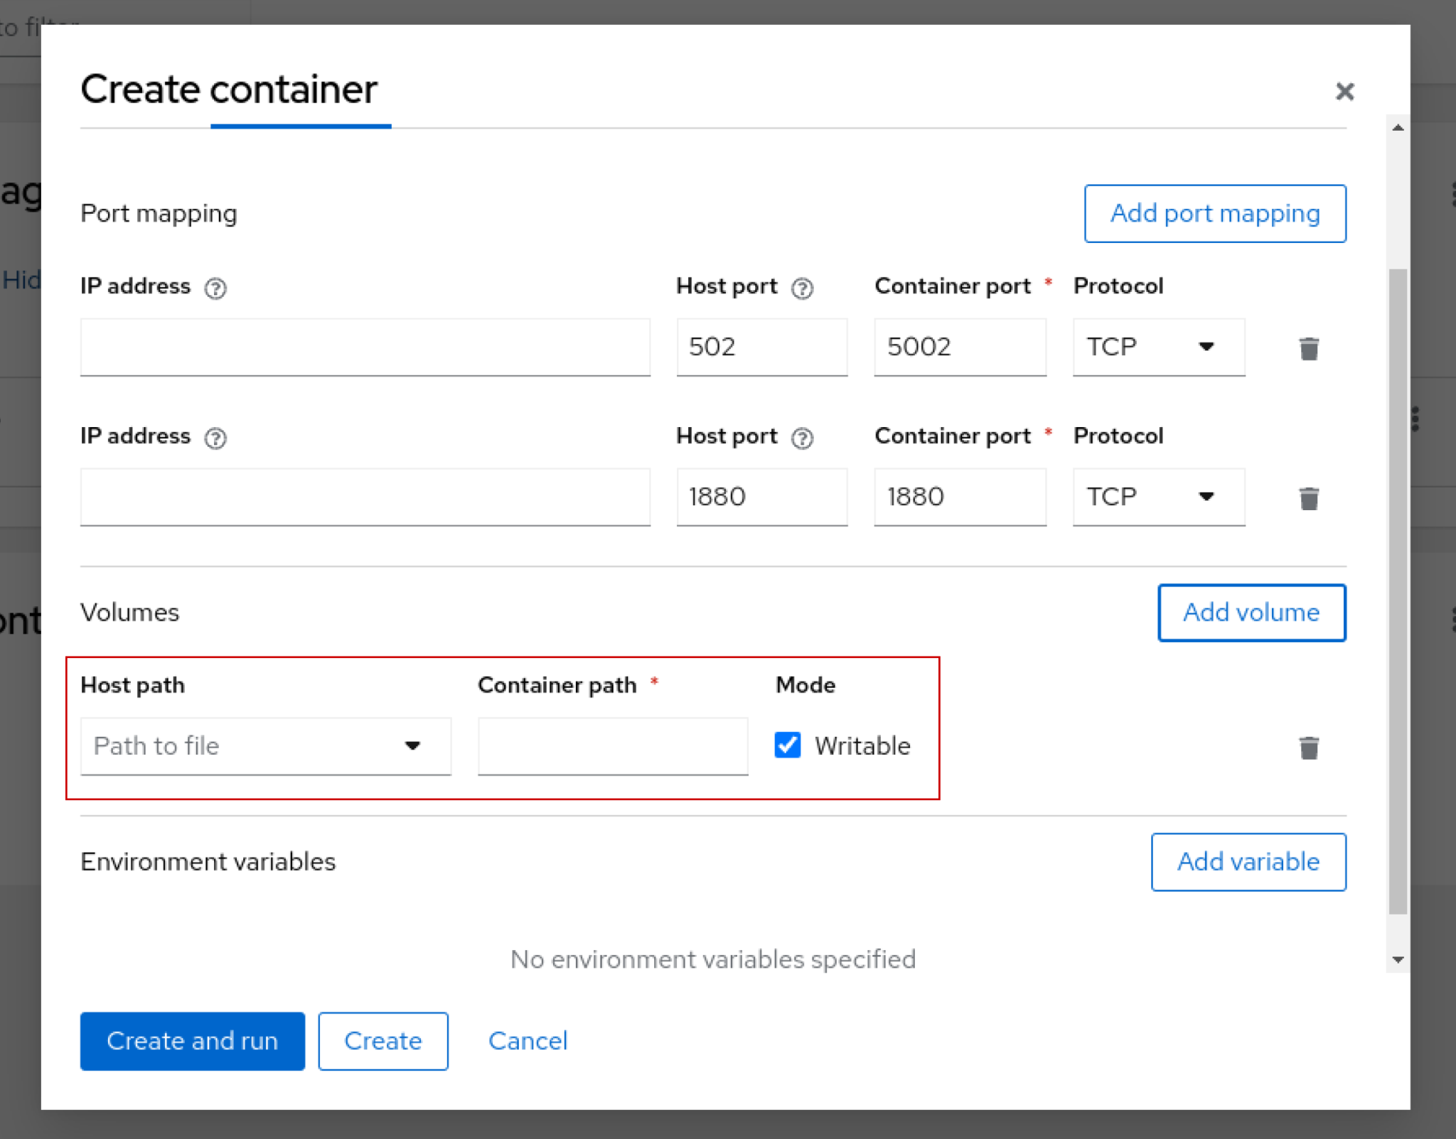The height and width of the screenshot is (1139, 1456).
Task: Open Protocol dropdown for port 502
Action: (x=1158, y=347)
